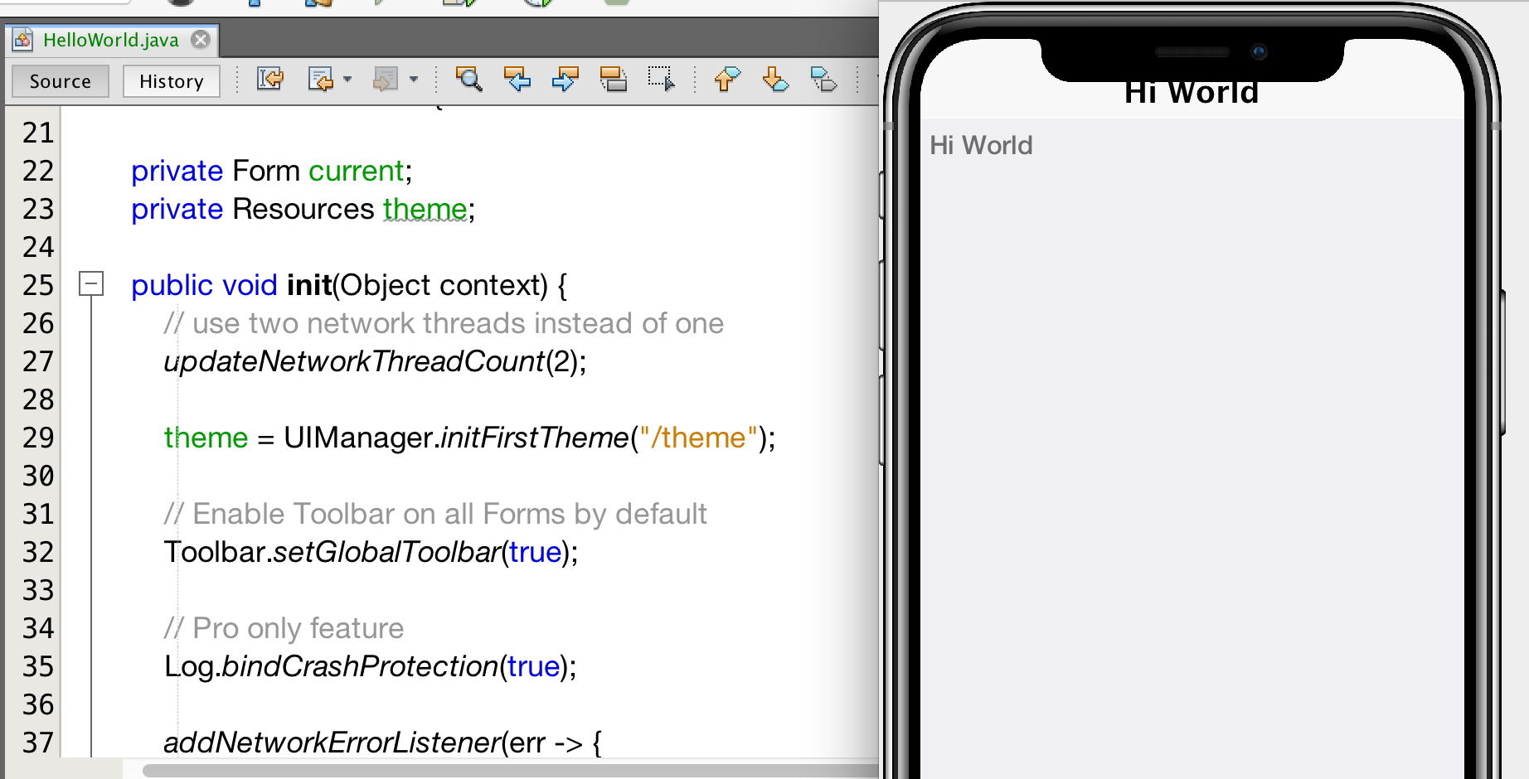
Task: Click the Previous Bookmark up arrow icon
Action: 726,80
